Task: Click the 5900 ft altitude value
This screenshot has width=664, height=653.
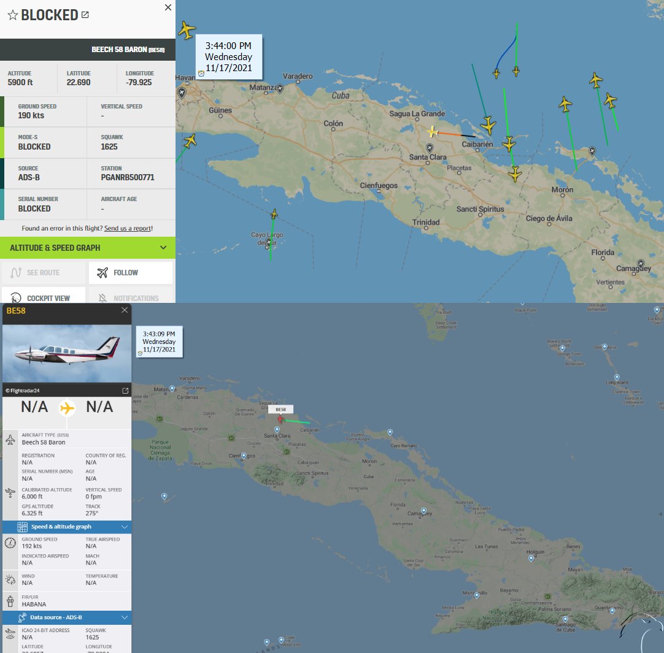Action: pyautogui.click(x=20, y=82)
